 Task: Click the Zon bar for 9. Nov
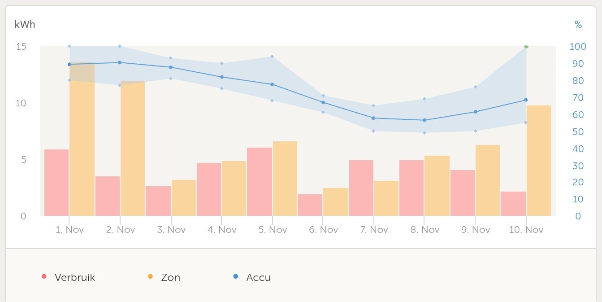coord(488,180)
